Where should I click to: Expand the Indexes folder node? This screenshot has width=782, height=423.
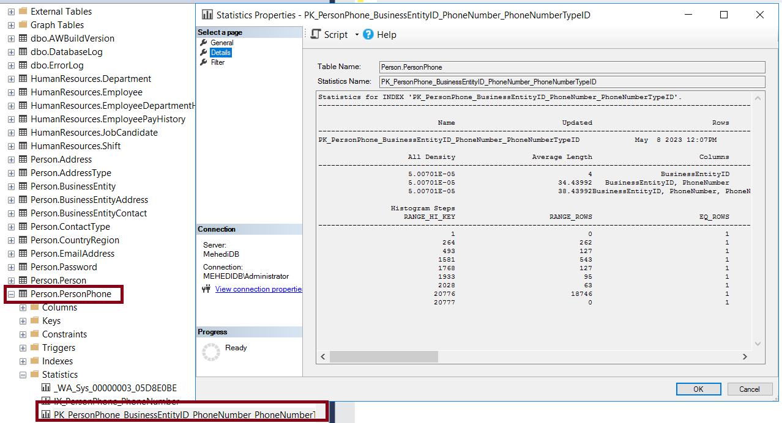[23, 361]
